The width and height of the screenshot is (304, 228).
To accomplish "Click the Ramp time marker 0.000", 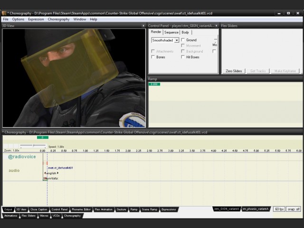I will (154, 84).
